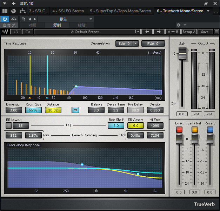The width and height of the screenshot is (220, 211).
Task: Click the Gain fader handle
Action: (x=182, y=54)
